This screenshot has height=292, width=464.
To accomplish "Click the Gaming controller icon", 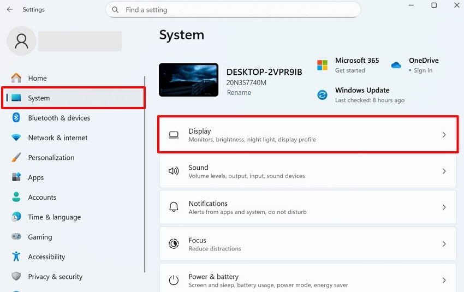I will [x=16, y=237].
